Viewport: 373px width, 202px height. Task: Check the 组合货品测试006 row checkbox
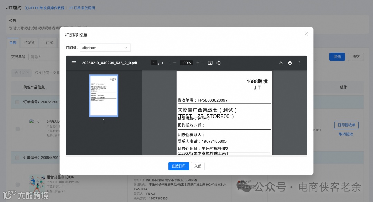[17, 185]
